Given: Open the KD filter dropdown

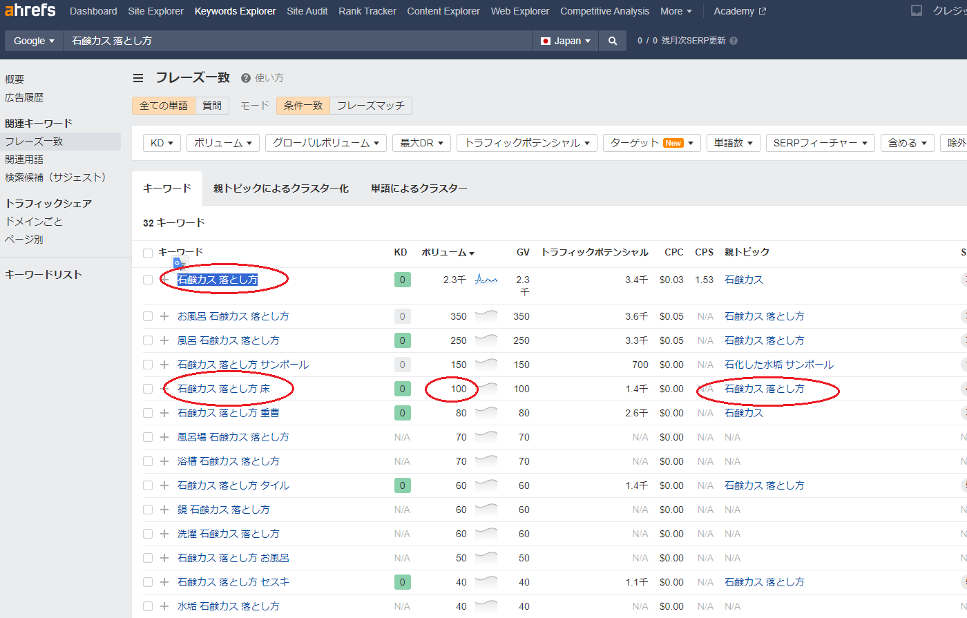Looking at the screenshot, I should tap(162, 143).
